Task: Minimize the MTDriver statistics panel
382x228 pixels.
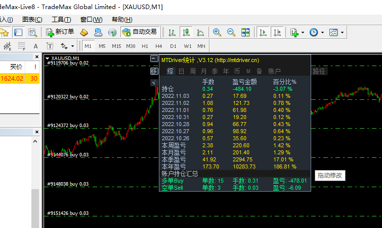Action: pyautogui.click(x=154, y=59)
